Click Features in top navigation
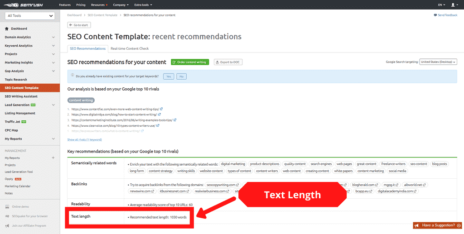 [65, 5]
